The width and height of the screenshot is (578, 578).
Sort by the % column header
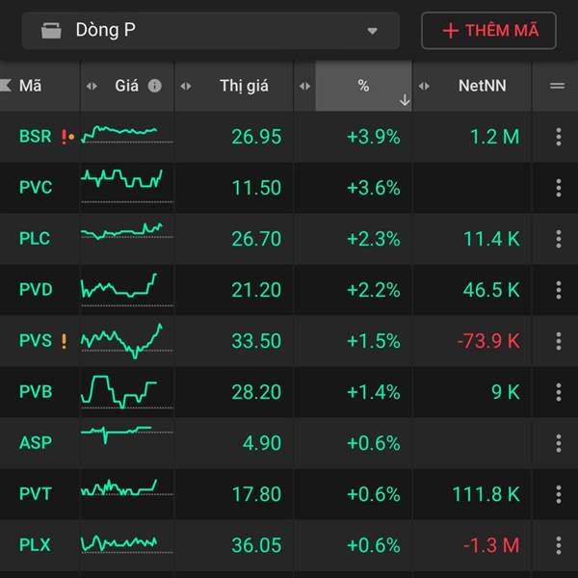tap(363, 86)
